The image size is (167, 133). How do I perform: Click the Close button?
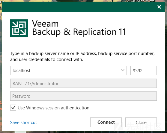click(141, 122)
